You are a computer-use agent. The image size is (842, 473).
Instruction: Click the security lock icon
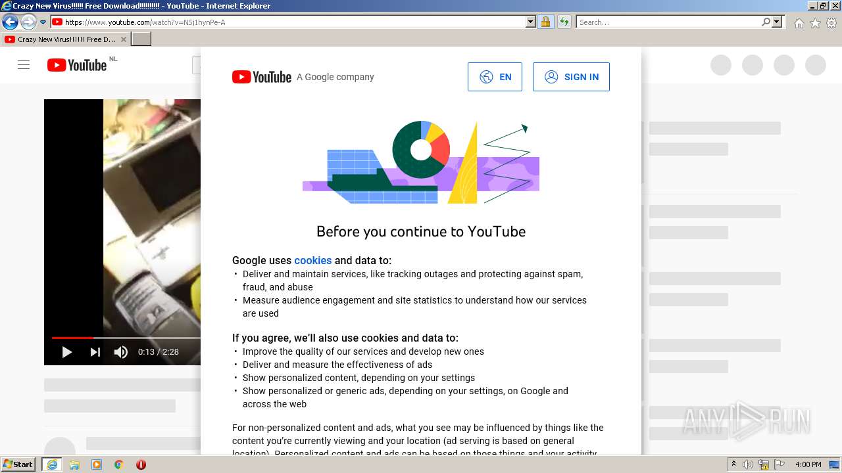pos(545,22)
